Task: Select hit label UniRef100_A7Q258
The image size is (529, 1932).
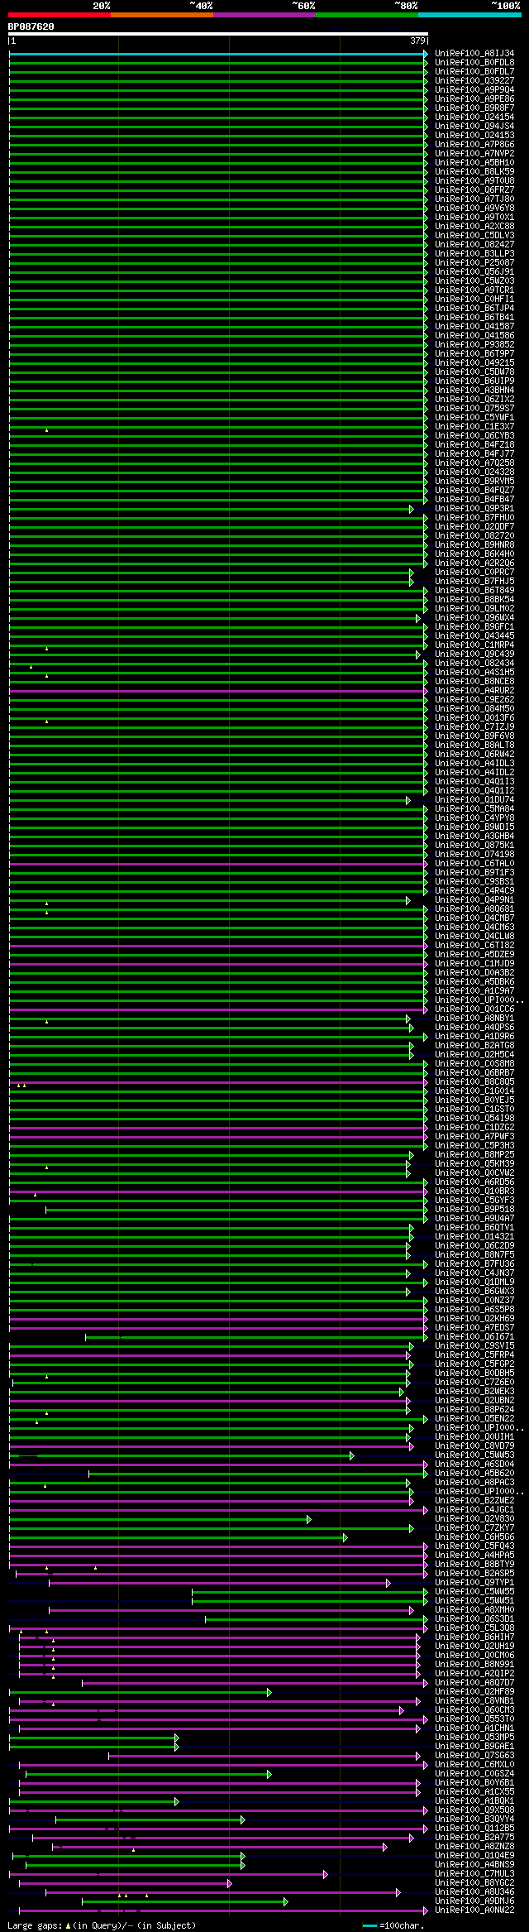Action: [474, 463]
